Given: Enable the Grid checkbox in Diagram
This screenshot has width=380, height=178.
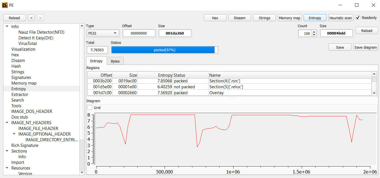Looking at the screenshot, I should click(90, 108).
